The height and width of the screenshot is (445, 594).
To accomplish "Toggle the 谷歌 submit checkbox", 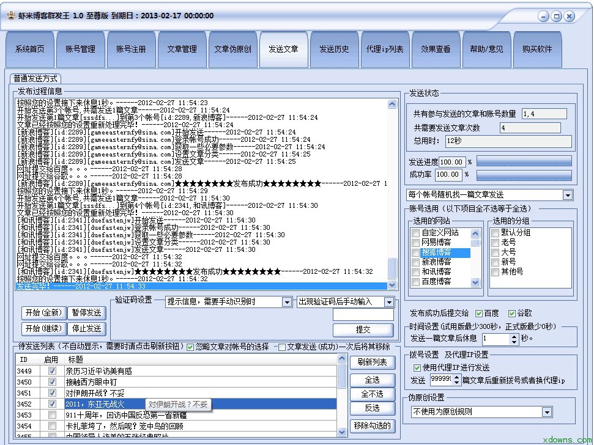I will (x=512, y=314).
